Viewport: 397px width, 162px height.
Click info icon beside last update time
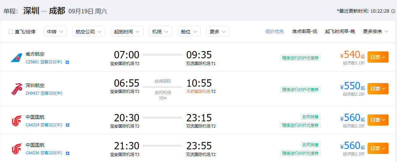393,11
